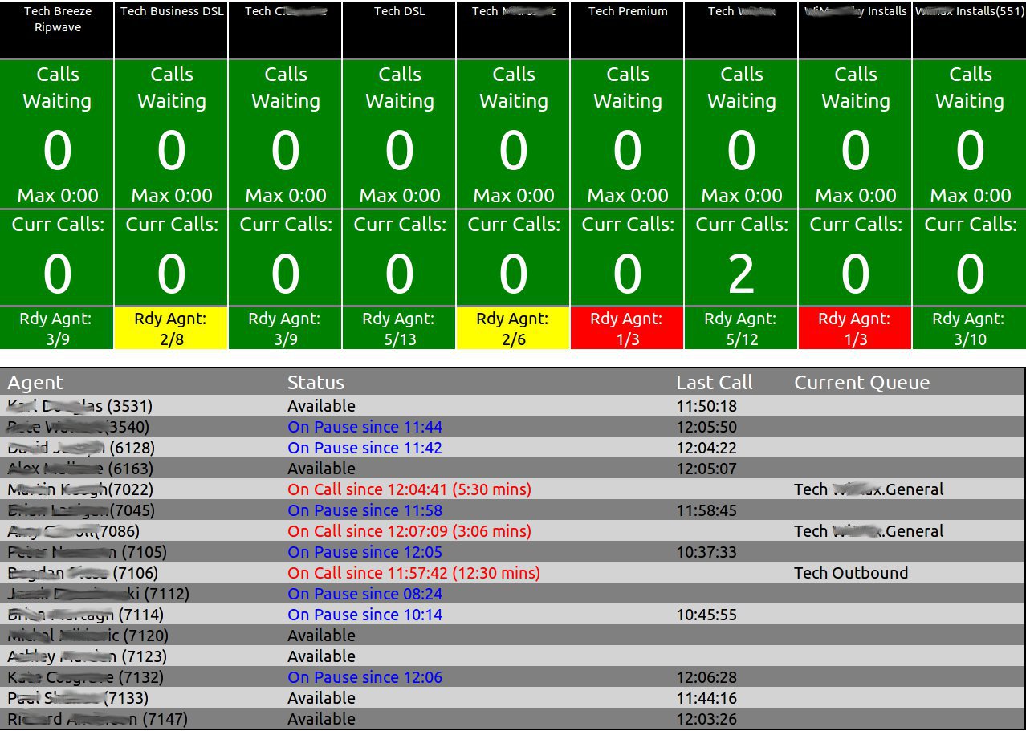The image size is (1026, 731).
Task: Click the yellow Rdy Agnt 2/8 cell
Action: 171,328
